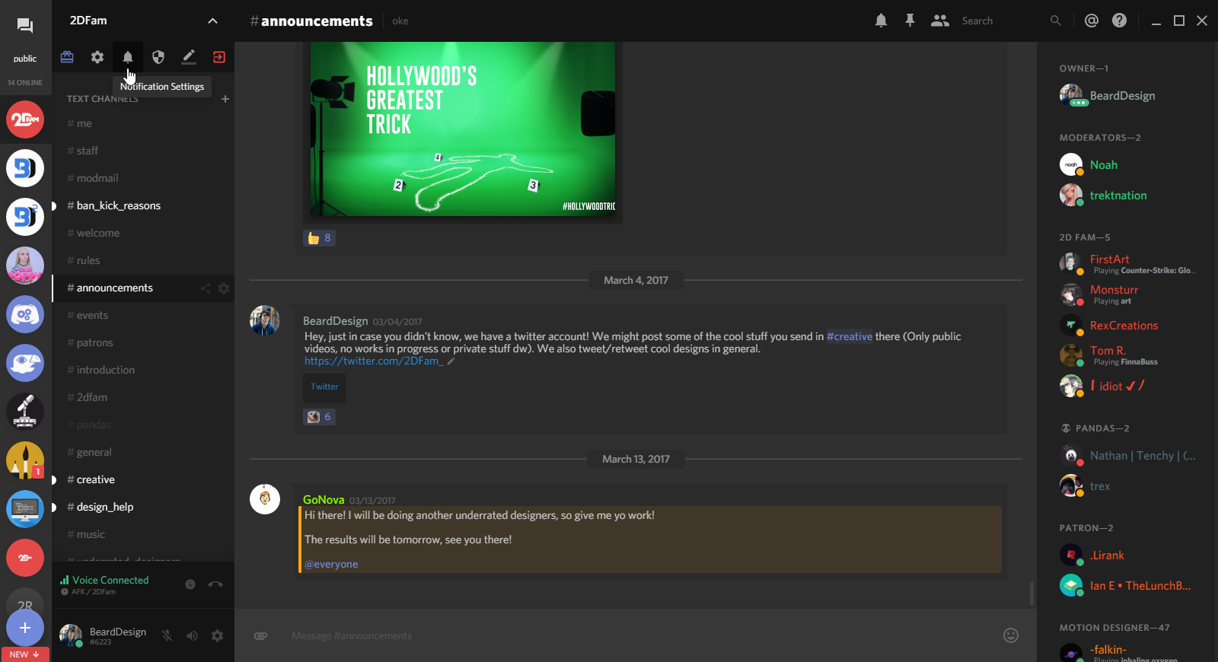Screen dimensions: 1218x662
Task: Click the chat scrollbar thumb
Action: [1031, 594]
